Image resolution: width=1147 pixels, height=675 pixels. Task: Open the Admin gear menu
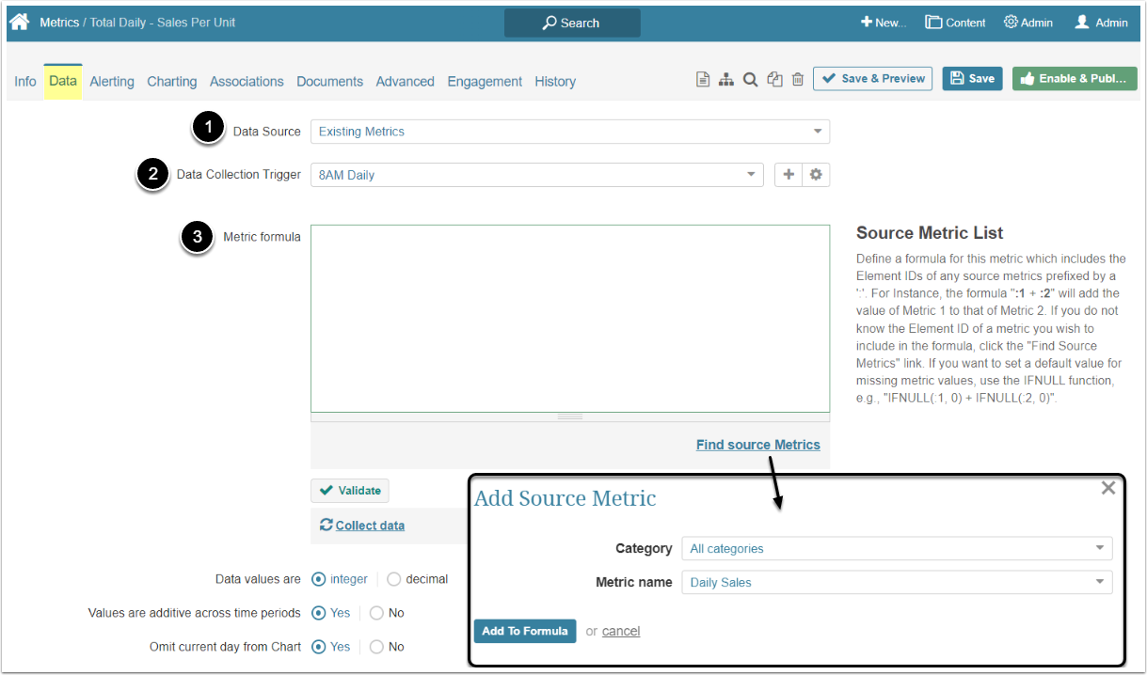point(1028,23)
